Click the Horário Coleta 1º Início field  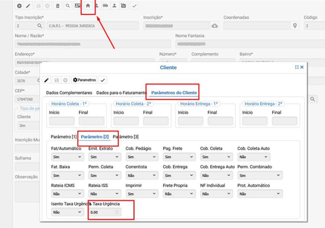tap(62, 121)
